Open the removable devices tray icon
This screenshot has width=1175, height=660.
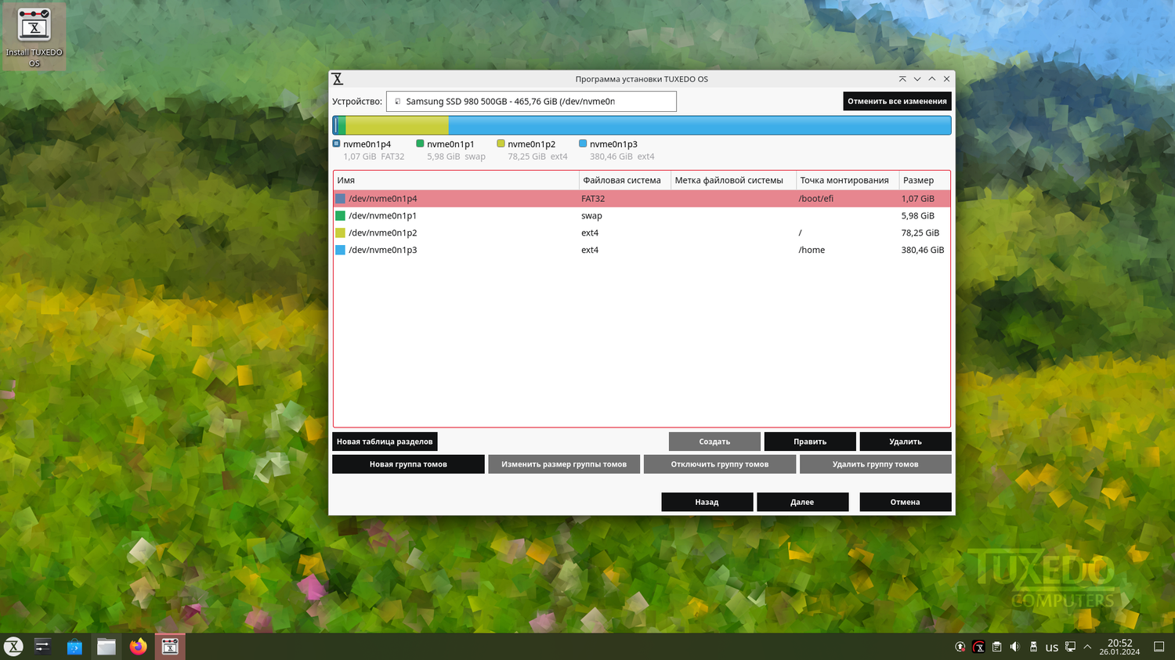(x=1033, y=647)
